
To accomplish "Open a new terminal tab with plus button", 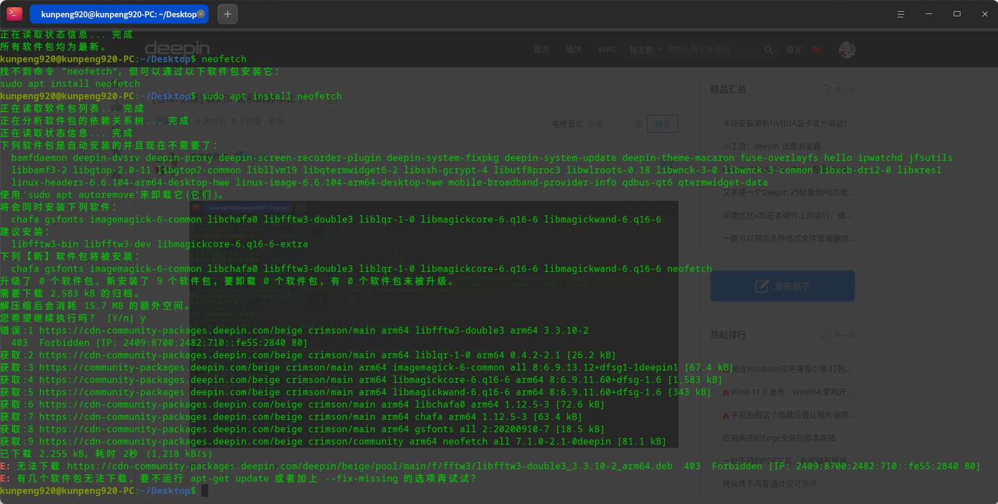I will coord(227,14).
